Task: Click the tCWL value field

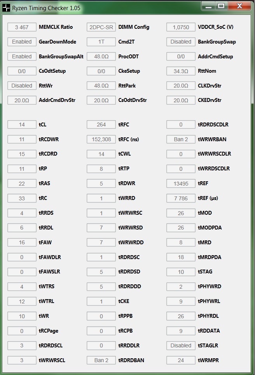Action: [101, 154]
